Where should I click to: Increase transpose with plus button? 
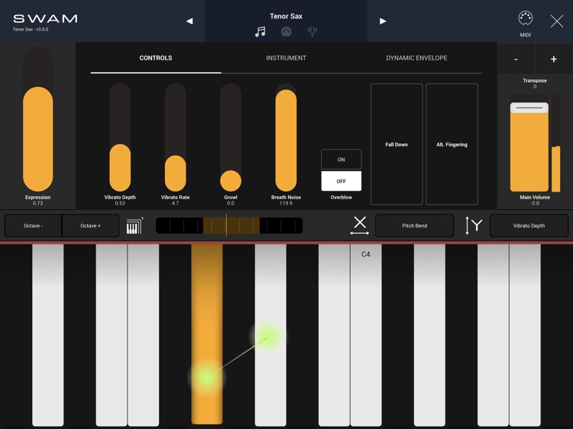tap(554, 59)
